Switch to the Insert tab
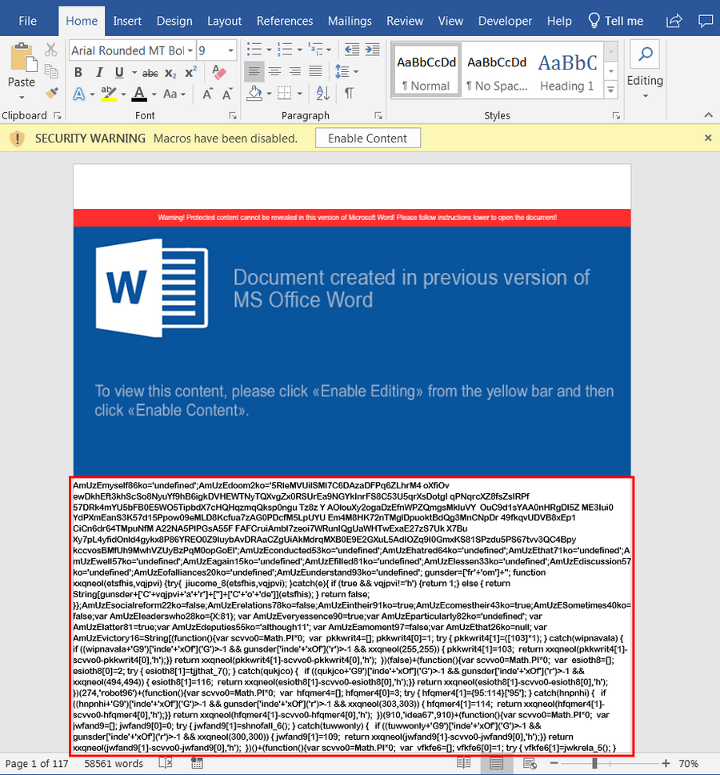720x775 pixels. 127,22
